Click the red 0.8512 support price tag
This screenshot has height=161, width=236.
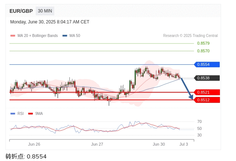click(x=207, y=100)
